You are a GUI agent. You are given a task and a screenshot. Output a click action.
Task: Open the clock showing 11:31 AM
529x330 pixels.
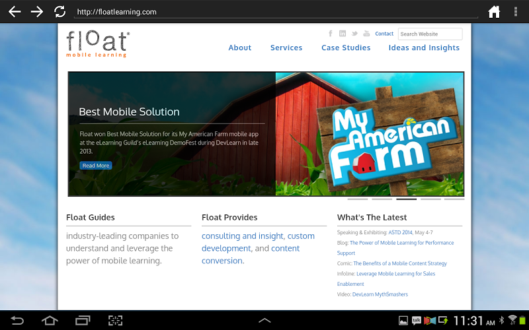[473, 321]
